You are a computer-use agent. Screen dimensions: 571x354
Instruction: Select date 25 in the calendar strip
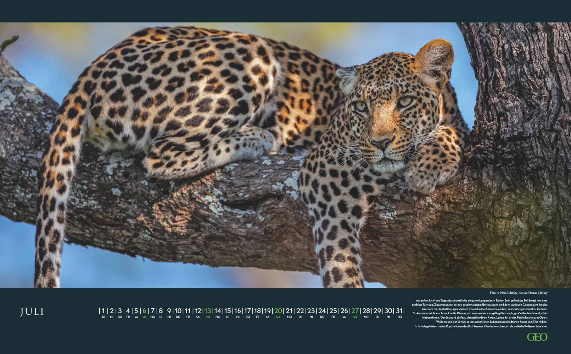(x=333, y=311)
